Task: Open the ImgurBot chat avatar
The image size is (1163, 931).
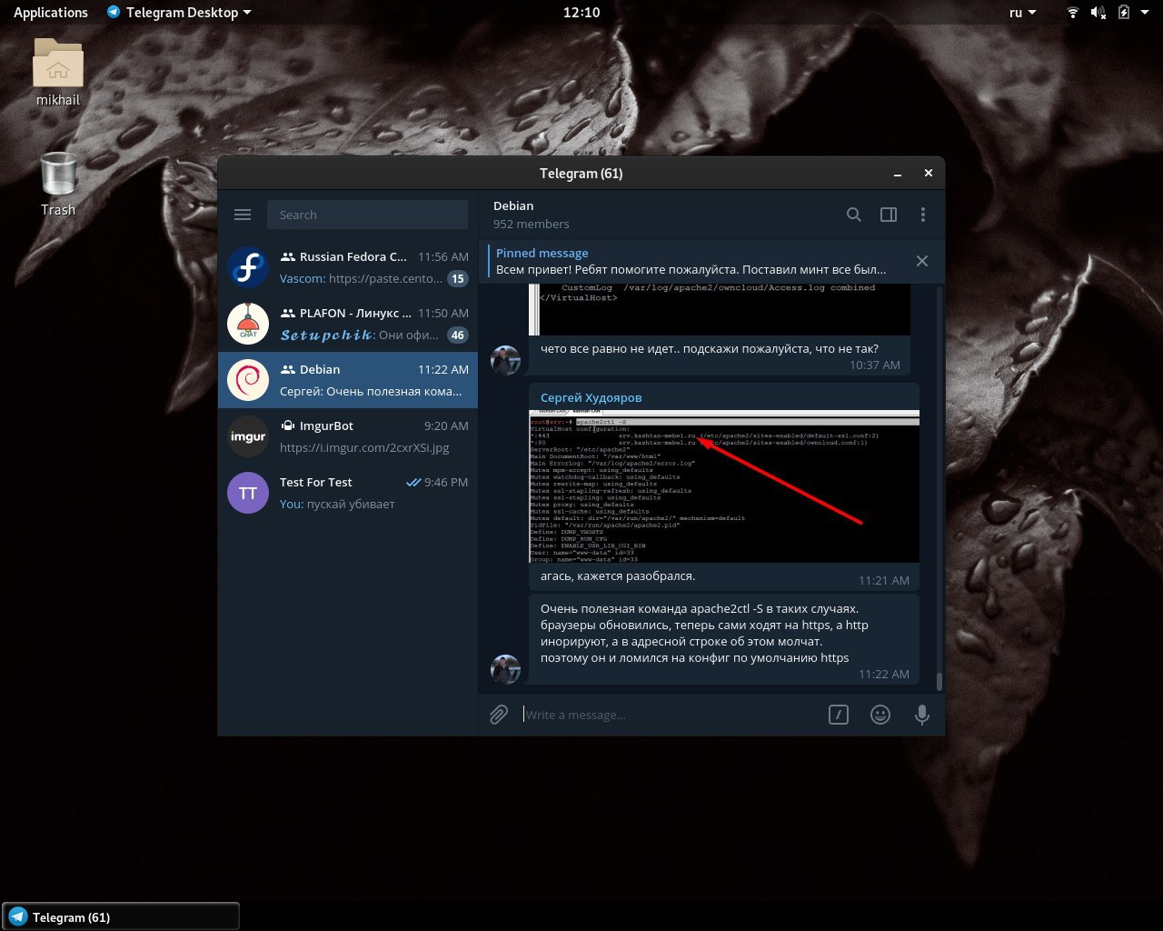Action: (248, 436)
